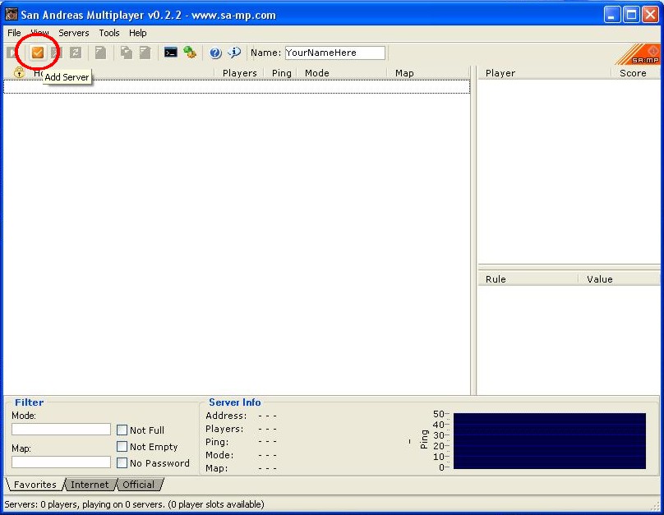Enable the No Password filter checkbox

pyautogui.click(x=122, y=463)
